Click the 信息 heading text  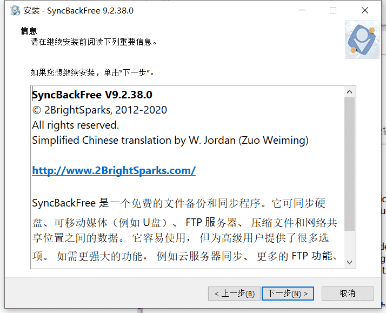point(29,31)
